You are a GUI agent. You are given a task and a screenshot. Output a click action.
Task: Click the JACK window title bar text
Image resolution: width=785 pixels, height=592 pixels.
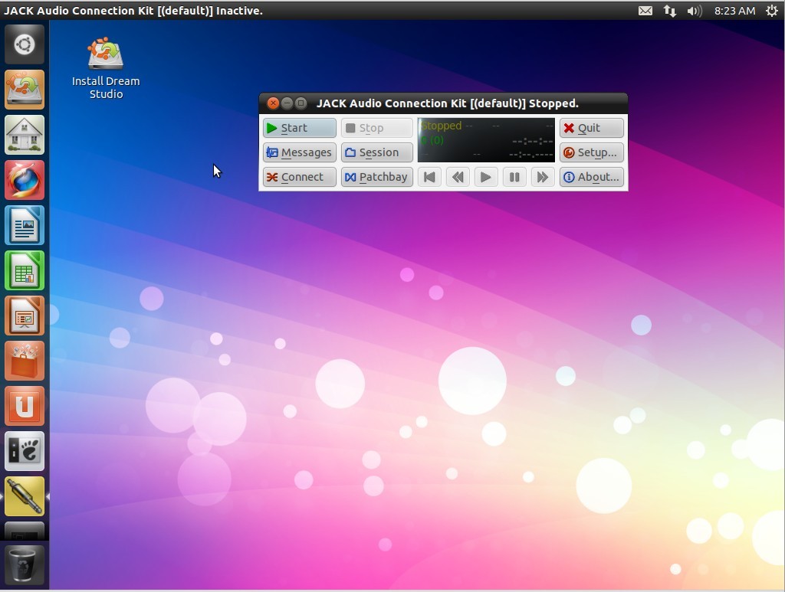click(x=448, y=103)
